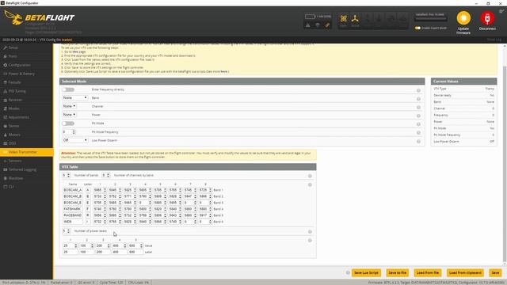Select the Video Transmitter tab
This screenshot has height=285, width=507.
tap(26, 152)
